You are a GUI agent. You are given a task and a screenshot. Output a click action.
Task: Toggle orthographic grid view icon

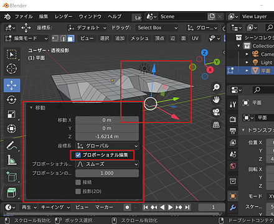click(216, 124)
